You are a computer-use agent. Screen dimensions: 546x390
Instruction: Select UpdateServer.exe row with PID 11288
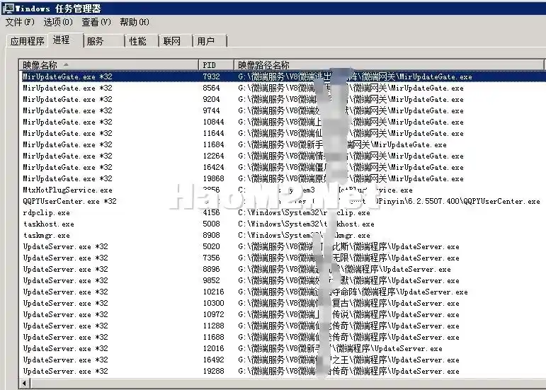pos(283,326)
